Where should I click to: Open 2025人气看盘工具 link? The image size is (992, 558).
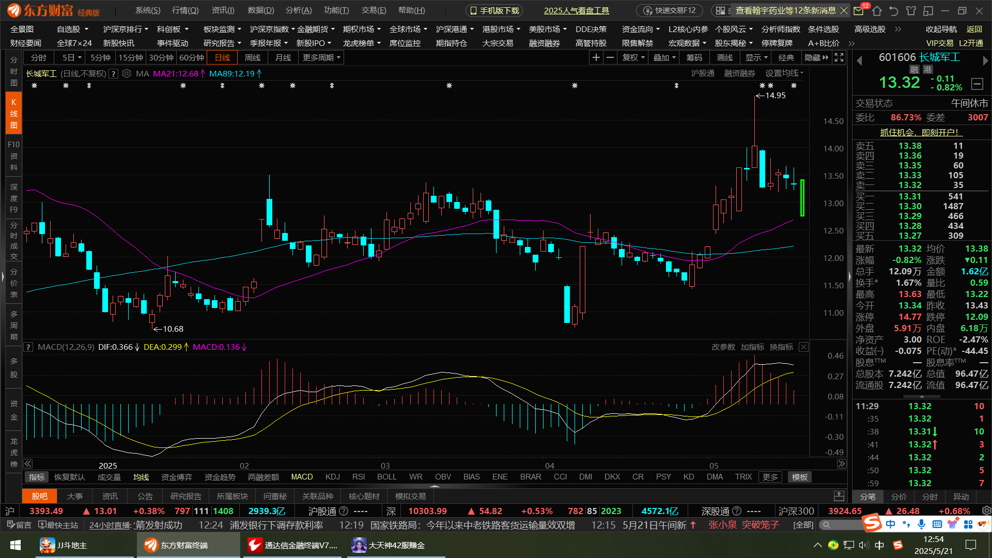577,10
